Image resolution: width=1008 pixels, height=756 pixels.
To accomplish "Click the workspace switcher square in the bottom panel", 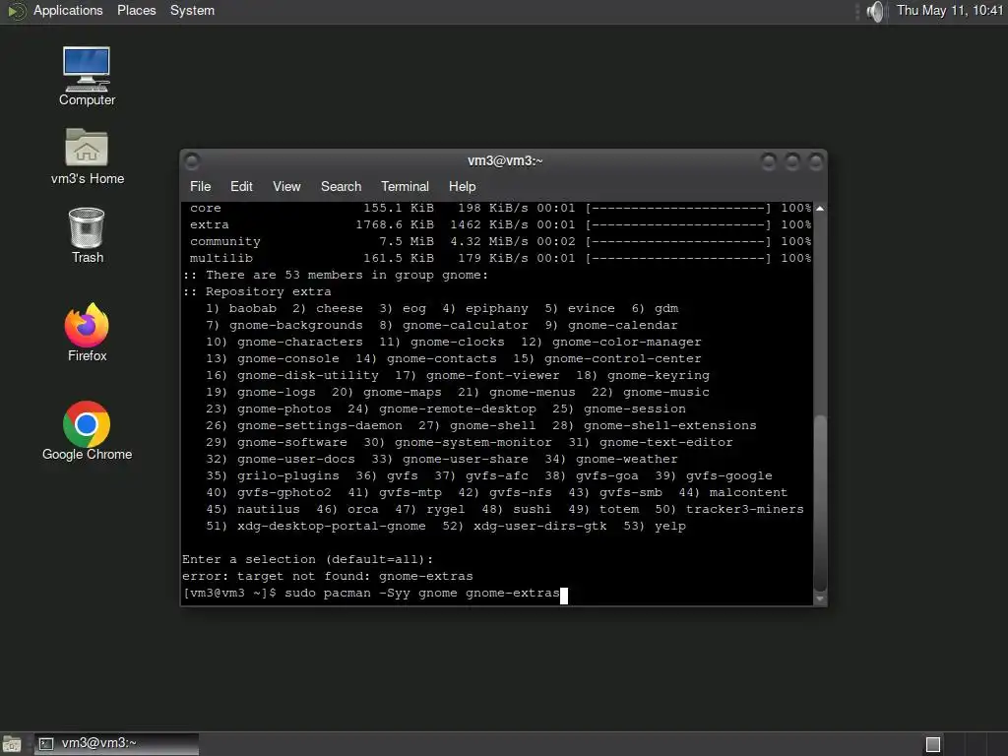I will pyautogui.click(x=933, y=744).
